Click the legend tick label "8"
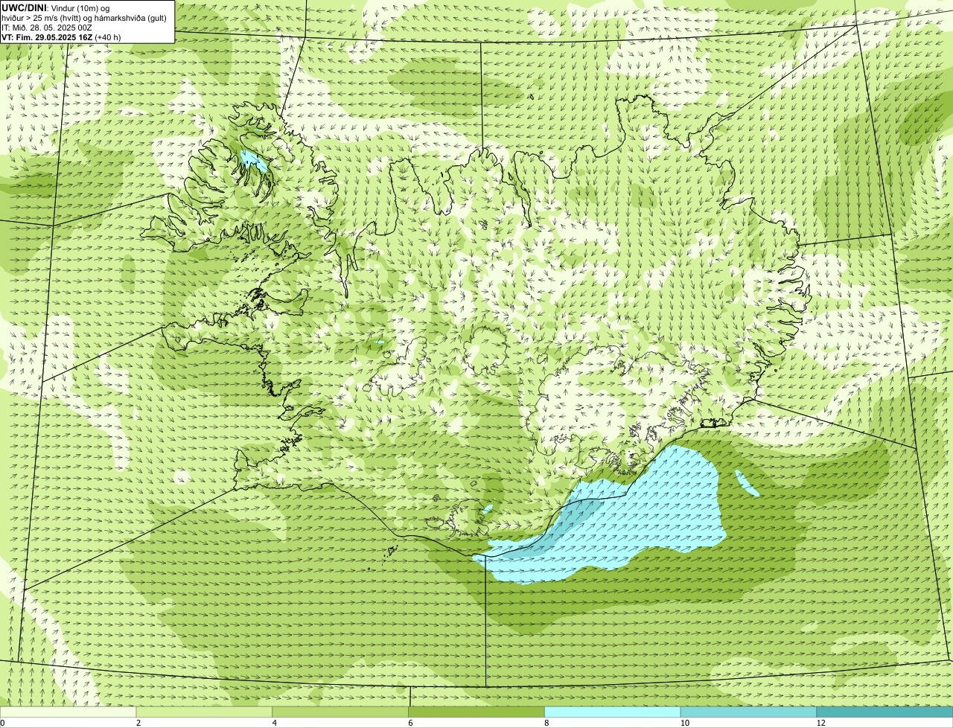The width and height of the screenshot is (953, 728). [x=547, y=723]
